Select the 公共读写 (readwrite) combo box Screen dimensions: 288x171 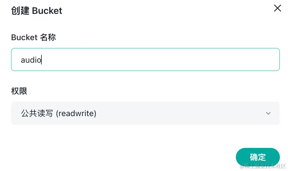coord(145,113)
